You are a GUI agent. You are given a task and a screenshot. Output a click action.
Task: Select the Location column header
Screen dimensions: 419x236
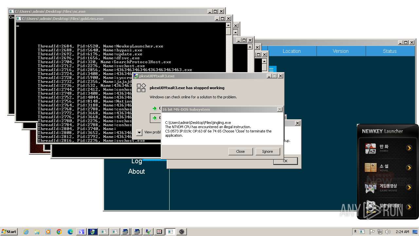[292, 51]
